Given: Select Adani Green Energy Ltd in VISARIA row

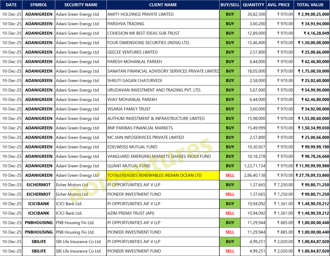Looking at the screenshot, I should [81, 109].
